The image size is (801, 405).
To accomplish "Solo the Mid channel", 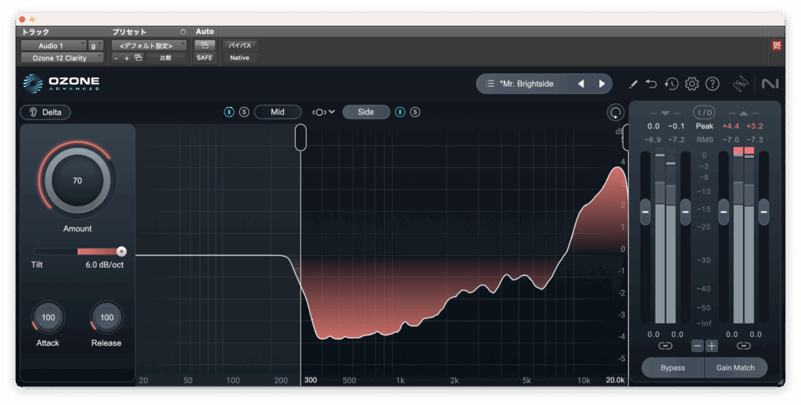I will (244, 112).
